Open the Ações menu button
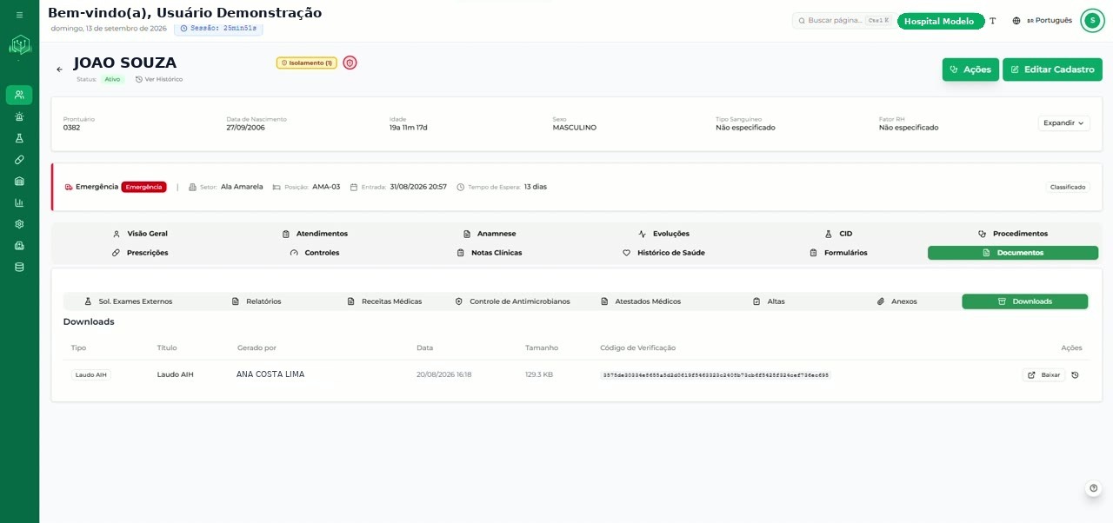The width and height of the screenshot is (1113, 523). coord(970,70)
